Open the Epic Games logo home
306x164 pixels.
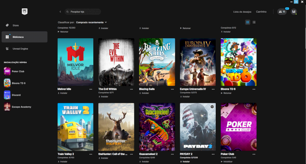pos(24,11)
